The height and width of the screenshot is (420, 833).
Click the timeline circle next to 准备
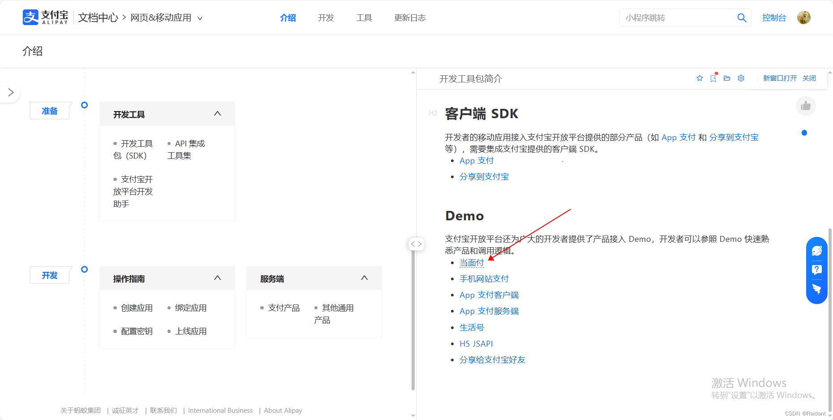coord(84,105)
